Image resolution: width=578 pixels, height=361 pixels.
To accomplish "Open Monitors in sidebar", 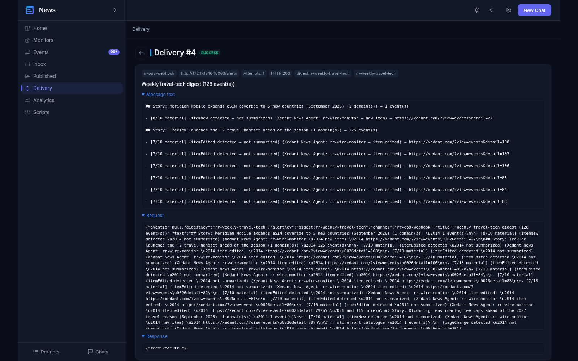I will [x=72, y=40].
